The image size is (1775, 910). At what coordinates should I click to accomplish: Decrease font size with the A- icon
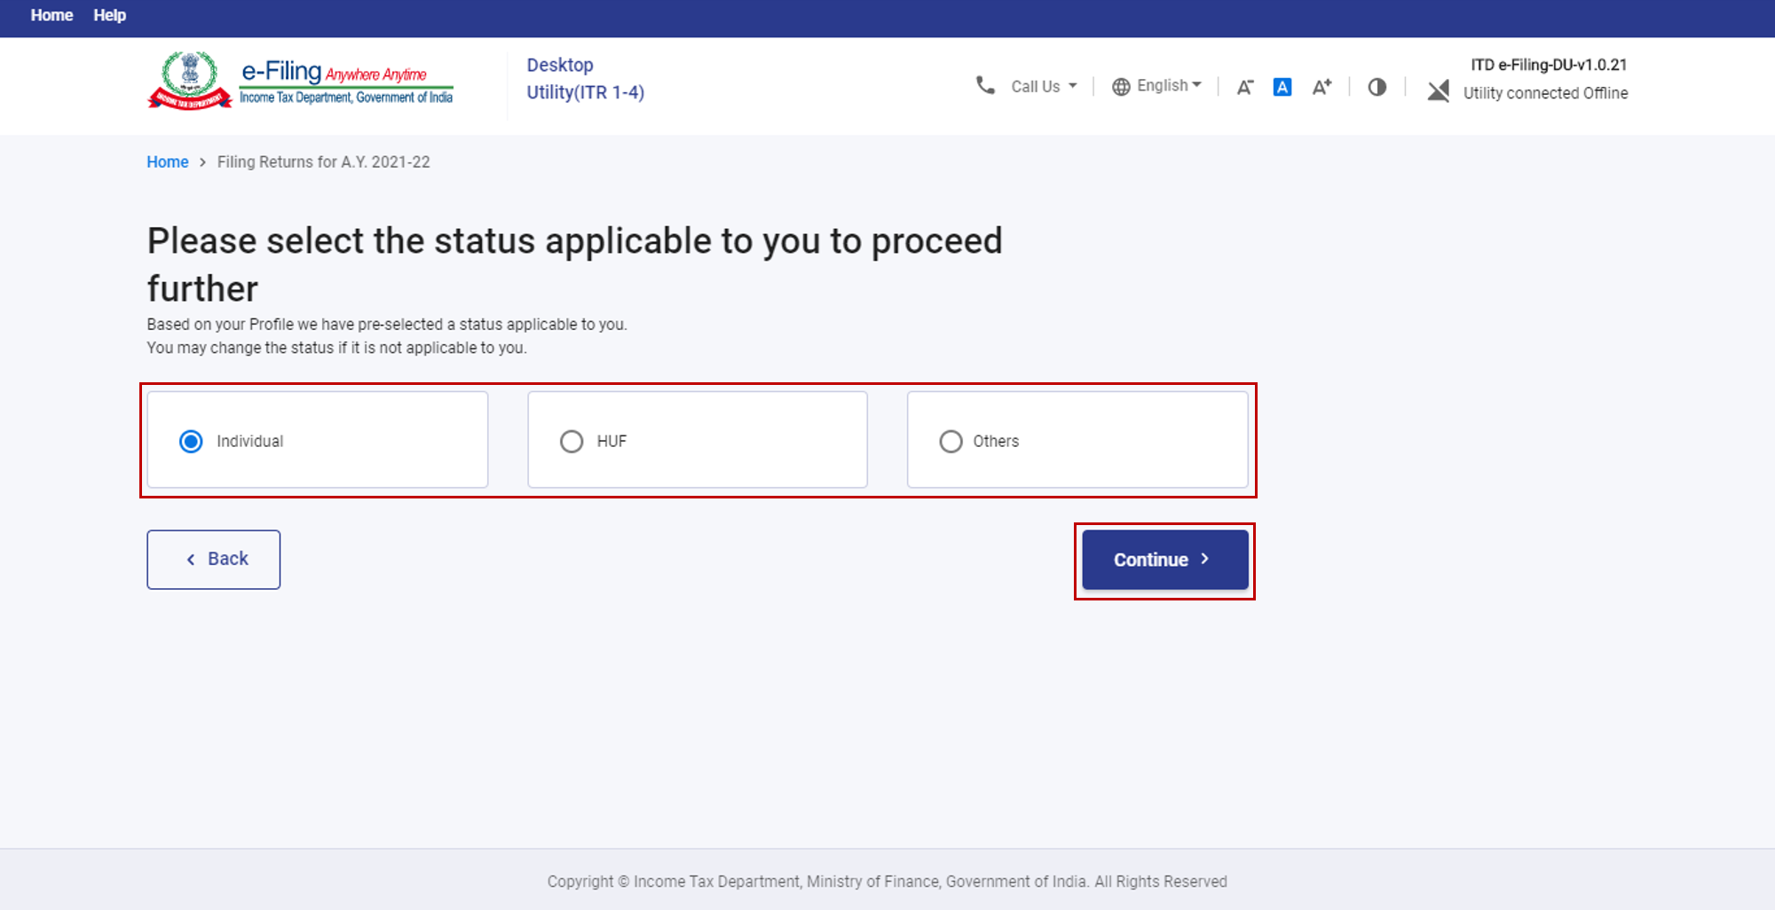(1244, 87)
